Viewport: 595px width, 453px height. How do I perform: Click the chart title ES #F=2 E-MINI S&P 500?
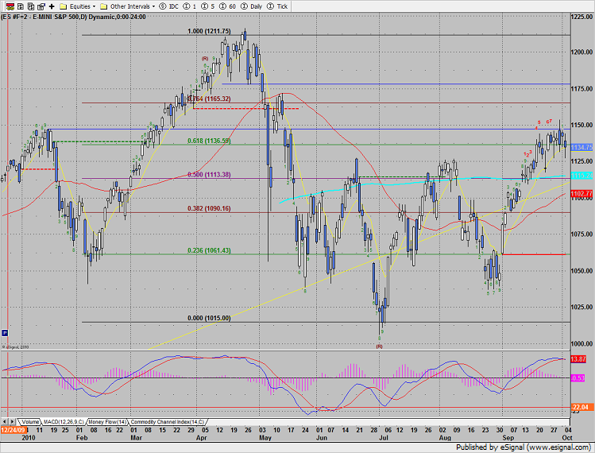coord(73,17)
